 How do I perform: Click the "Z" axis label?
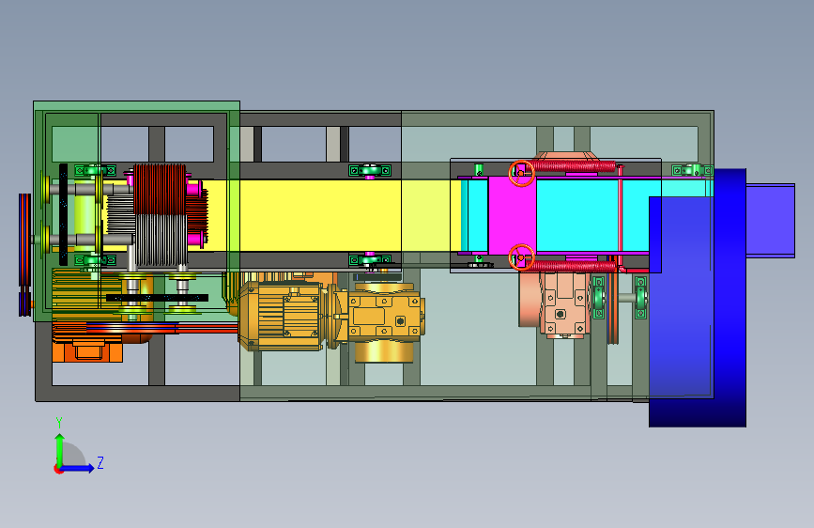pyautogui.click(x=100, y=462)
